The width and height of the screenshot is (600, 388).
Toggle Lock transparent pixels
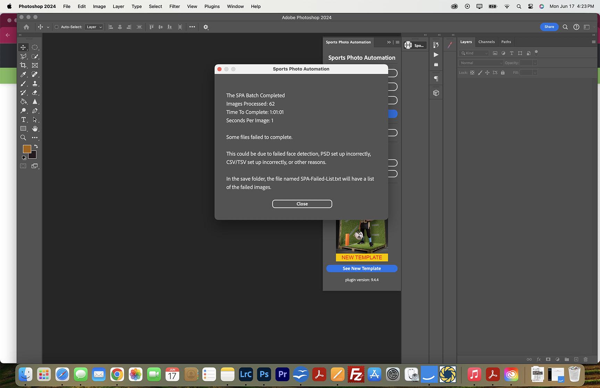click(x=472, y=73)
